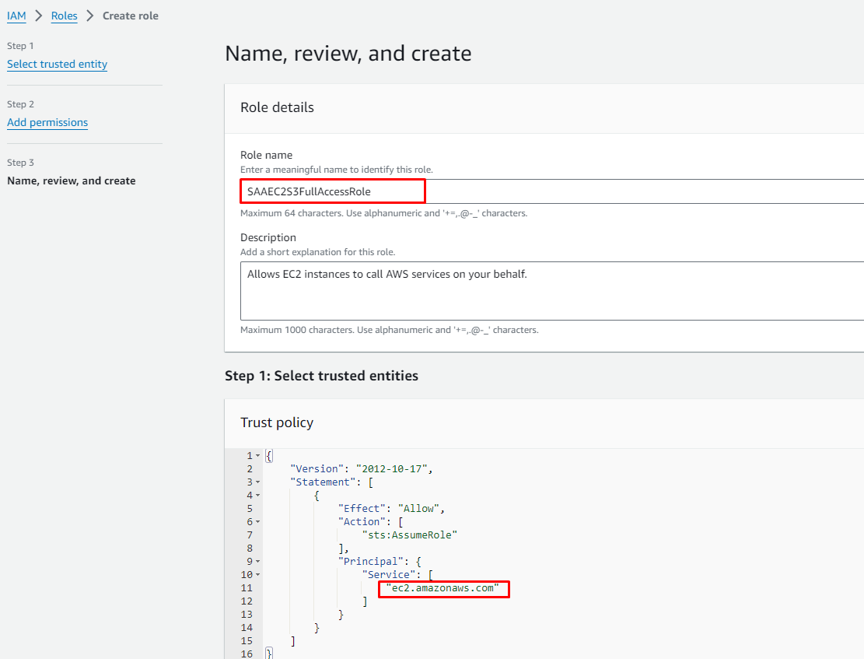Screen dimensions: 864x659
Task: Open the Roles breadcrumb link
Action: point(64,16)
